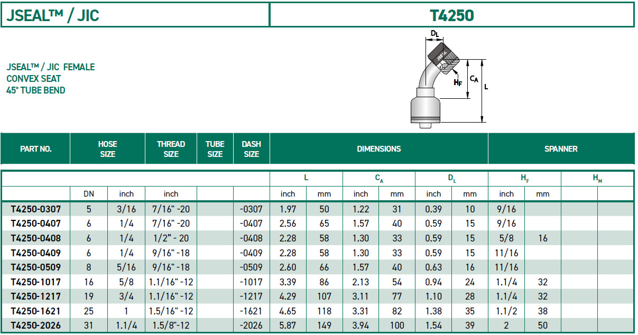This screenshot has width=638, height=335.
Task: Select the JSEAL™ / JIC header title
Action: [53, 15]
